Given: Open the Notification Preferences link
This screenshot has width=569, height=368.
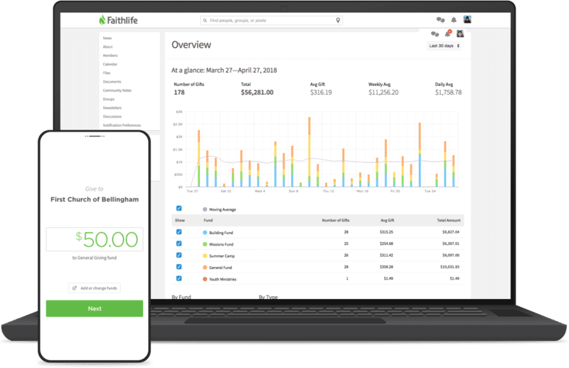Looking at the screenshot, I should point(122,125).
